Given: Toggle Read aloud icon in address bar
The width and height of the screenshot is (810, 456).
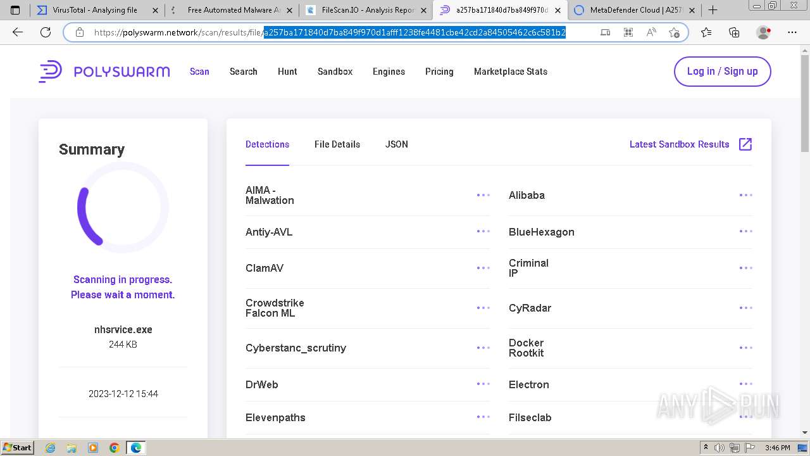Looking at the screenshot, I should [x=651, y=32].
